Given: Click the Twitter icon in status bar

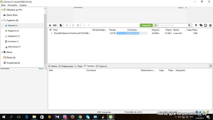Looking at the screenshot, I should click(200, 112).
